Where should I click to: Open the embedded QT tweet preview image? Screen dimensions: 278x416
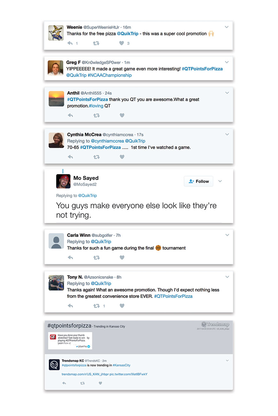(x=70, y=341)
